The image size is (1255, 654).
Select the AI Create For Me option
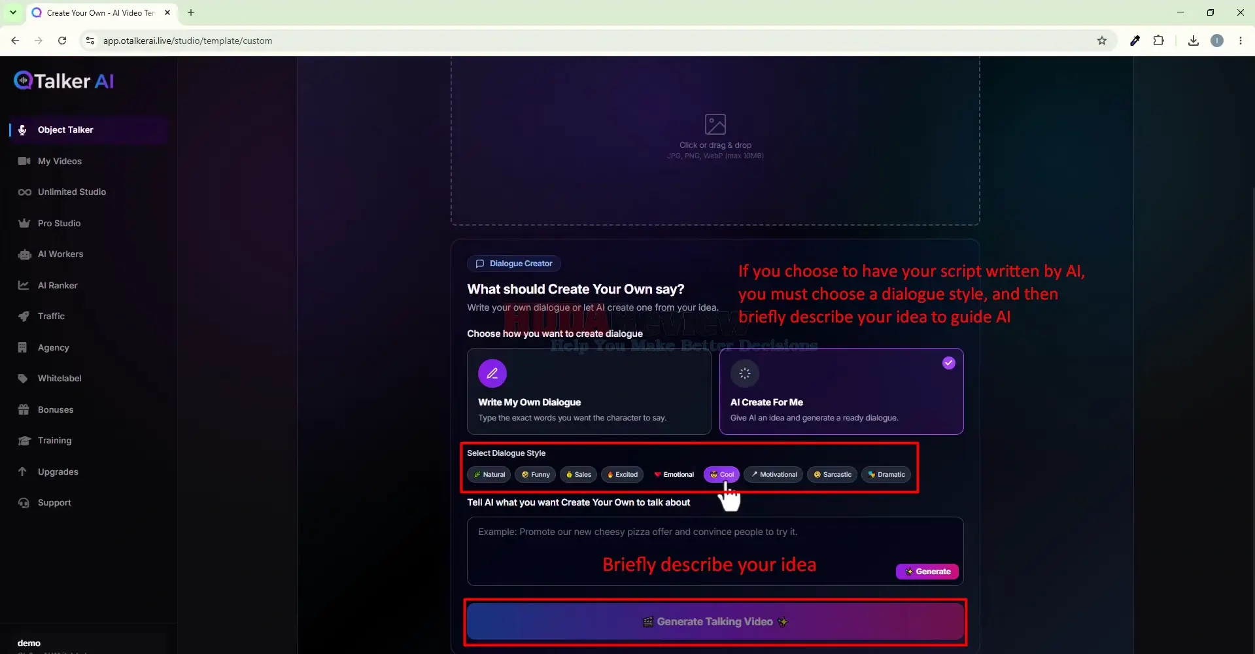pyautogui.click(x=841, y=392)
